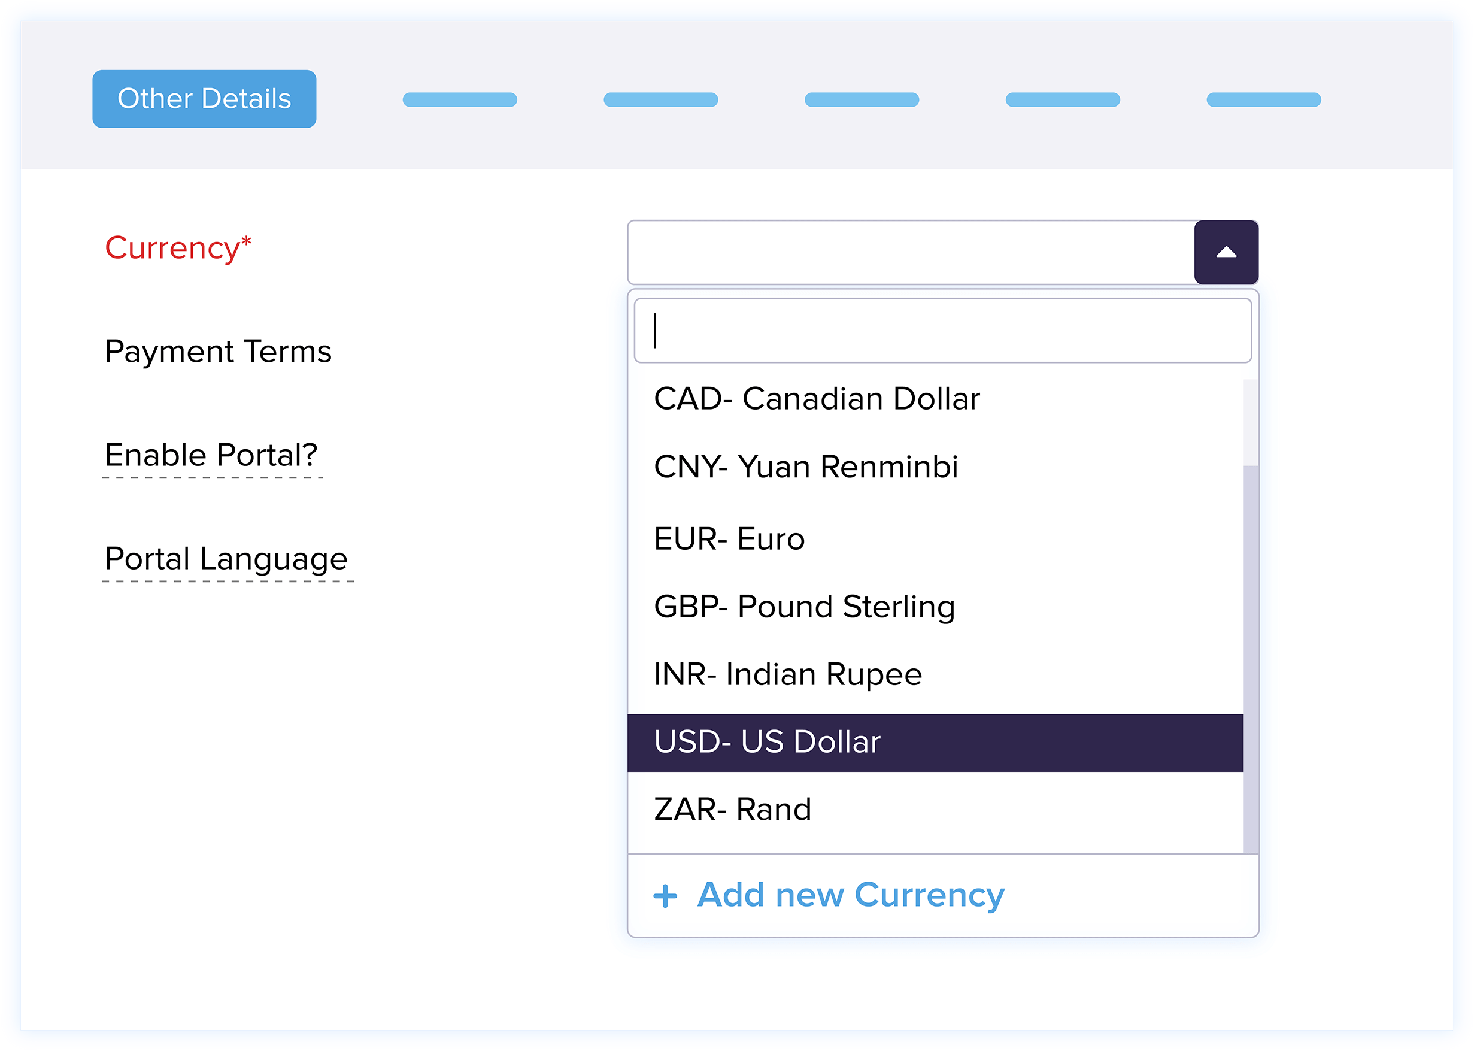The height and width of the screenshot is (1051, 1474).
Task: Click the plus icon before Add new Currency
Action: (666, 895)
